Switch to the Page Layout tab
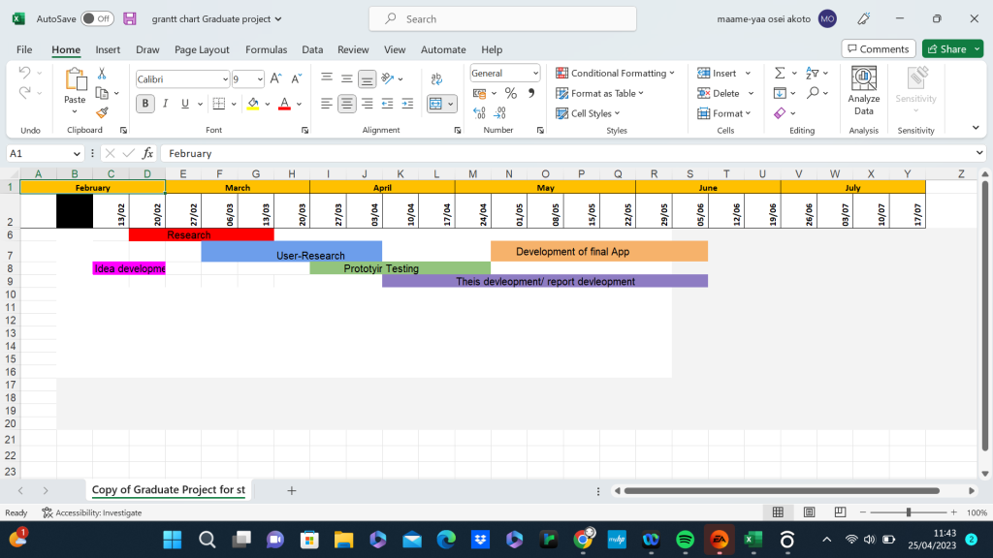Viewport: 993px width, 558px height. [202, 49]
